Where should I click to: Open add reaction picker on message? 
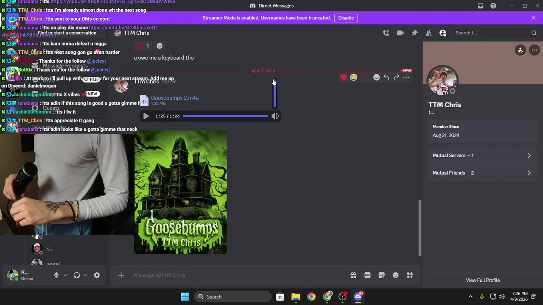pos(376,77)
